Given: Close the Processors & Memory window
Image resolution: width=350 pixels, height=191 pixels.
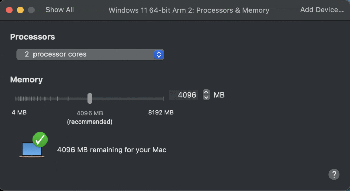Looking at the screenshot, I should click(9, 10).
